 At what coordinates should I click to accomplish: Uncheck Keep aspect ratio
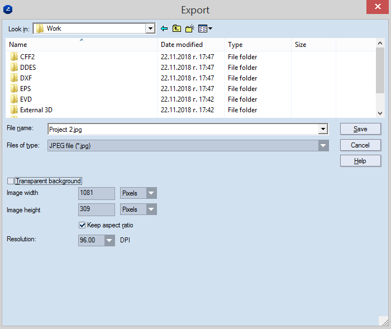pyautogui.click(x=83, y=225)
